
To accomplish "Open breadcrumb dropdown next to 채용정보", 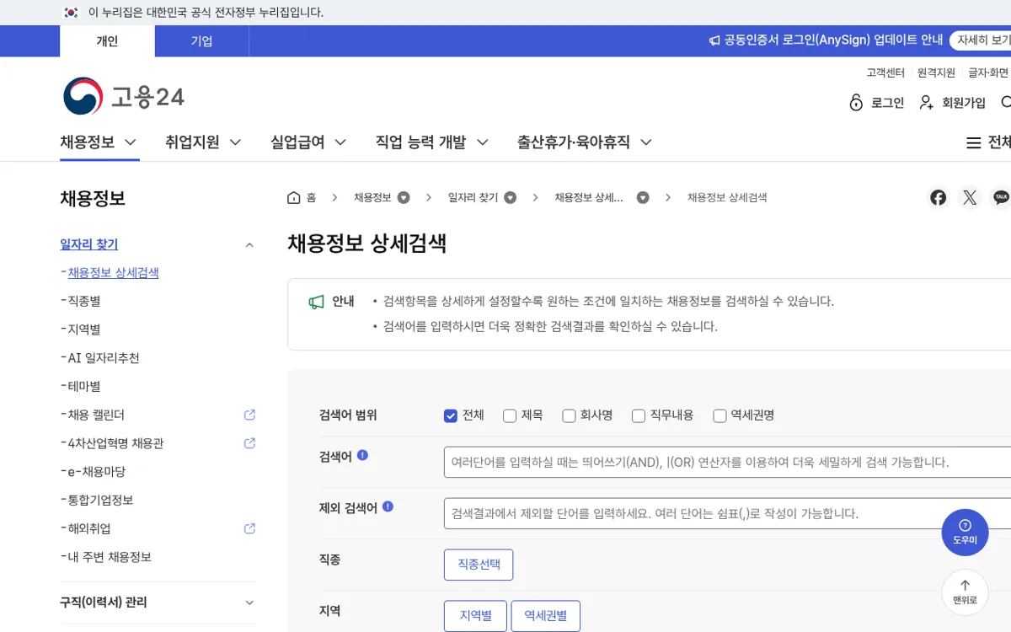I will coord(404,198).
